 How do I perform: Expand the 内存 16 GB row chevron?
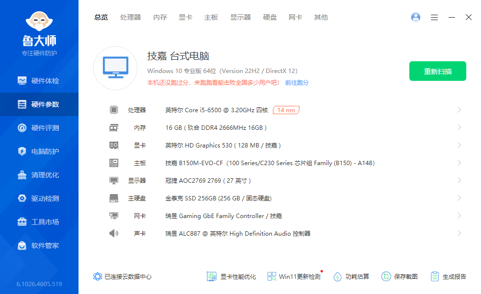pos(459,127)
